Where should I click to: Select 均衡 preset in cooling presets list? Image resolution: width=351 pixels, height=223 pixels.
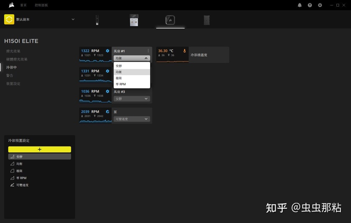[40, 164]
